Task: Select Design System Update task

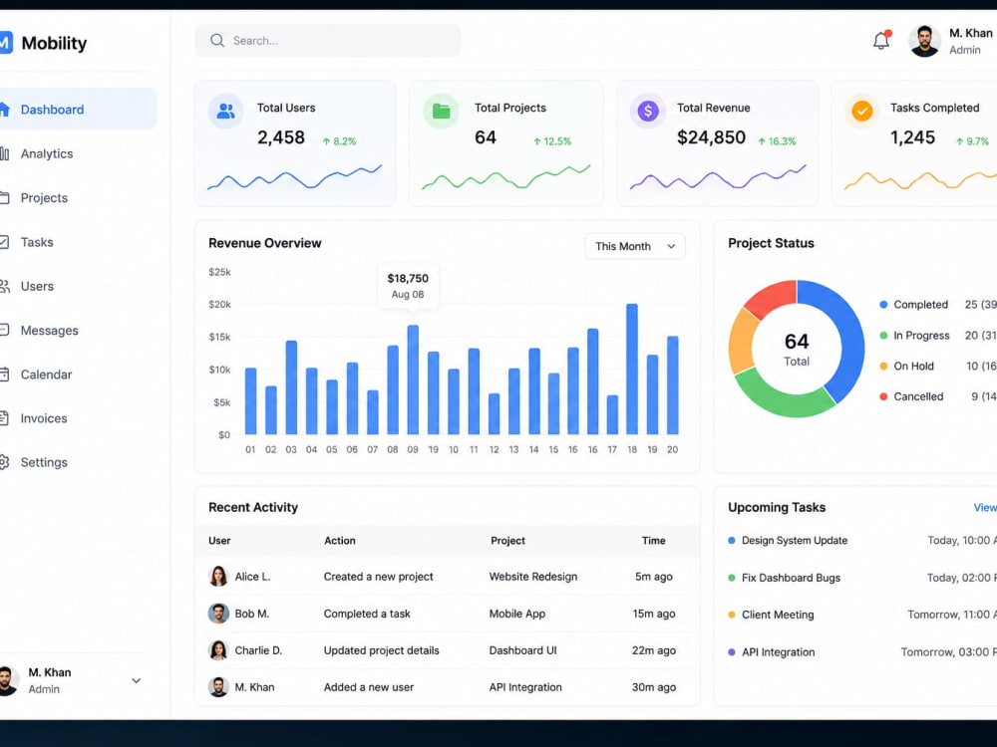Action: [x=795, y=541]
